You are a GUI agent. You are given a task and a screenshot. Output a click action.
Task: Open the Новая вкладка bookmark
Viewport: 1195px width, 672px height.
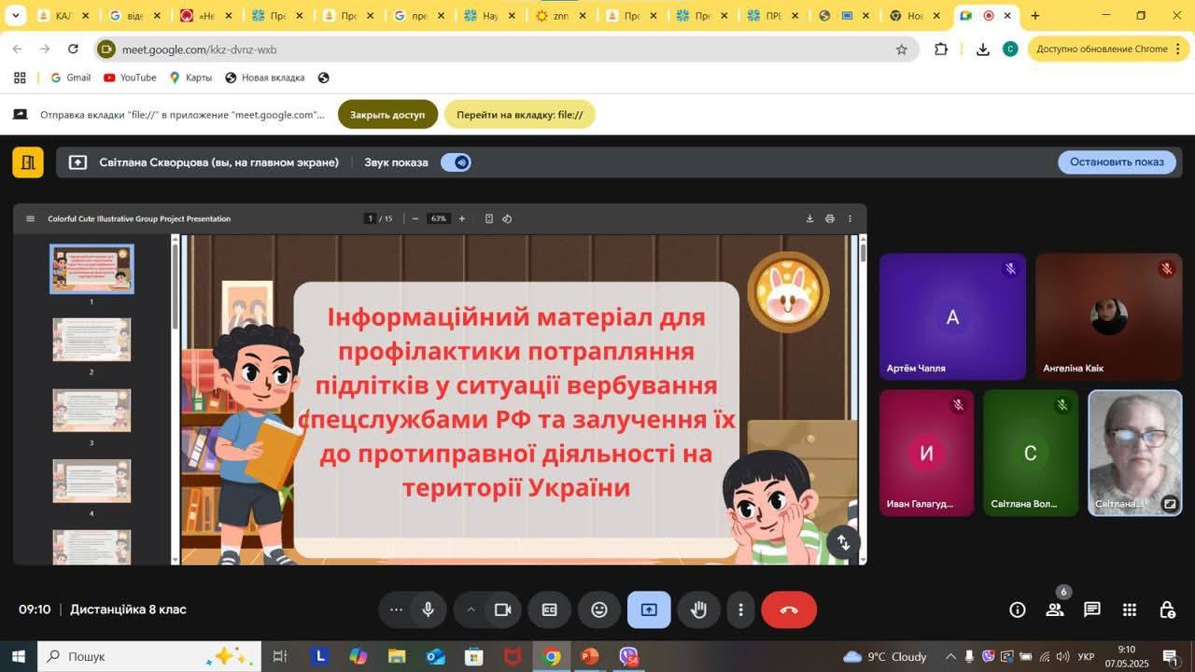tap(265, 77)
